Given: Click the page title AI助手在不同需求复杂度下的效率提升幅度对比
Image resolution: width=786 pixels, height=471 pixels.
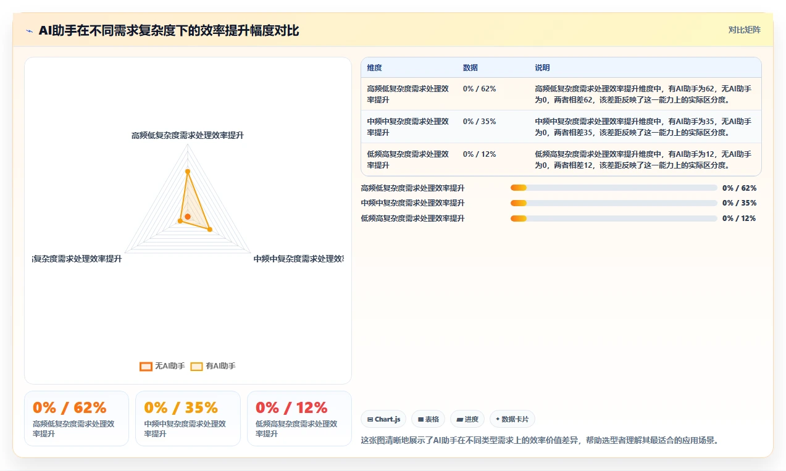Looking at the screenshot, I should 169,31.
